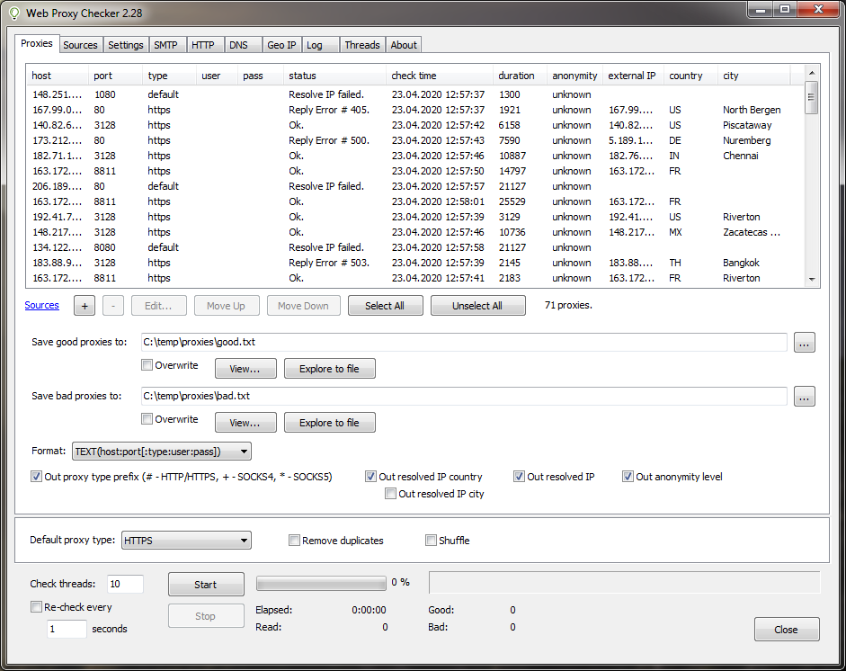
Task: Show the About tab
Action: pyautogui.click(x=404, y=45)
